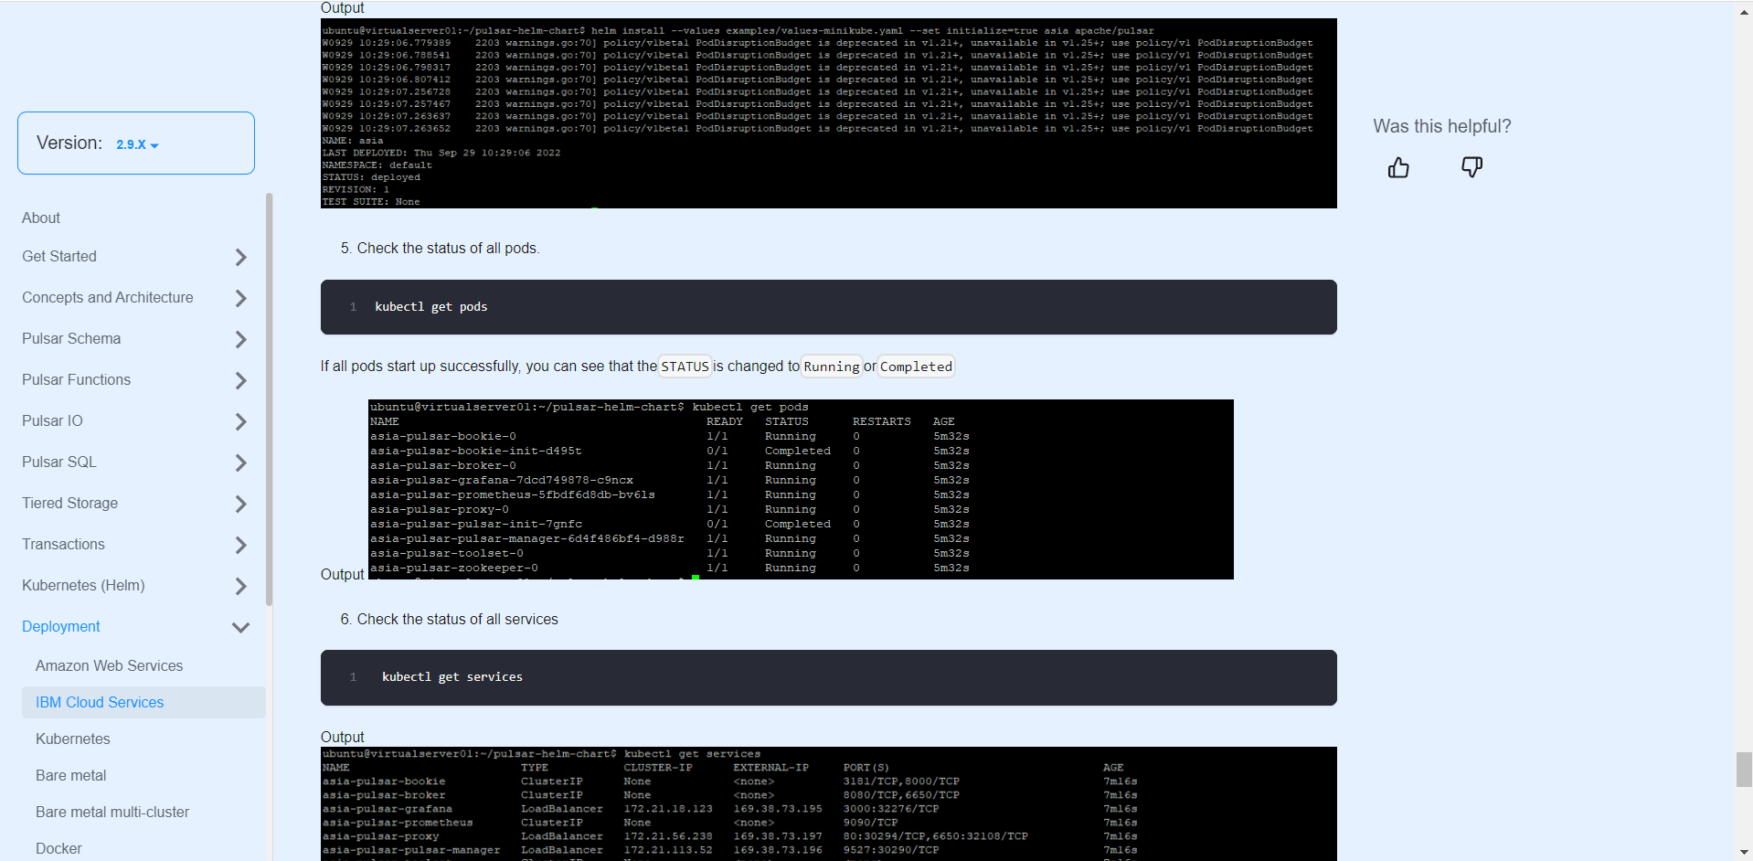Viewport: 1753px width, 861px height.
Task: Open IBM Cloud Services deployment page
Action: click(x=143, y=702)
